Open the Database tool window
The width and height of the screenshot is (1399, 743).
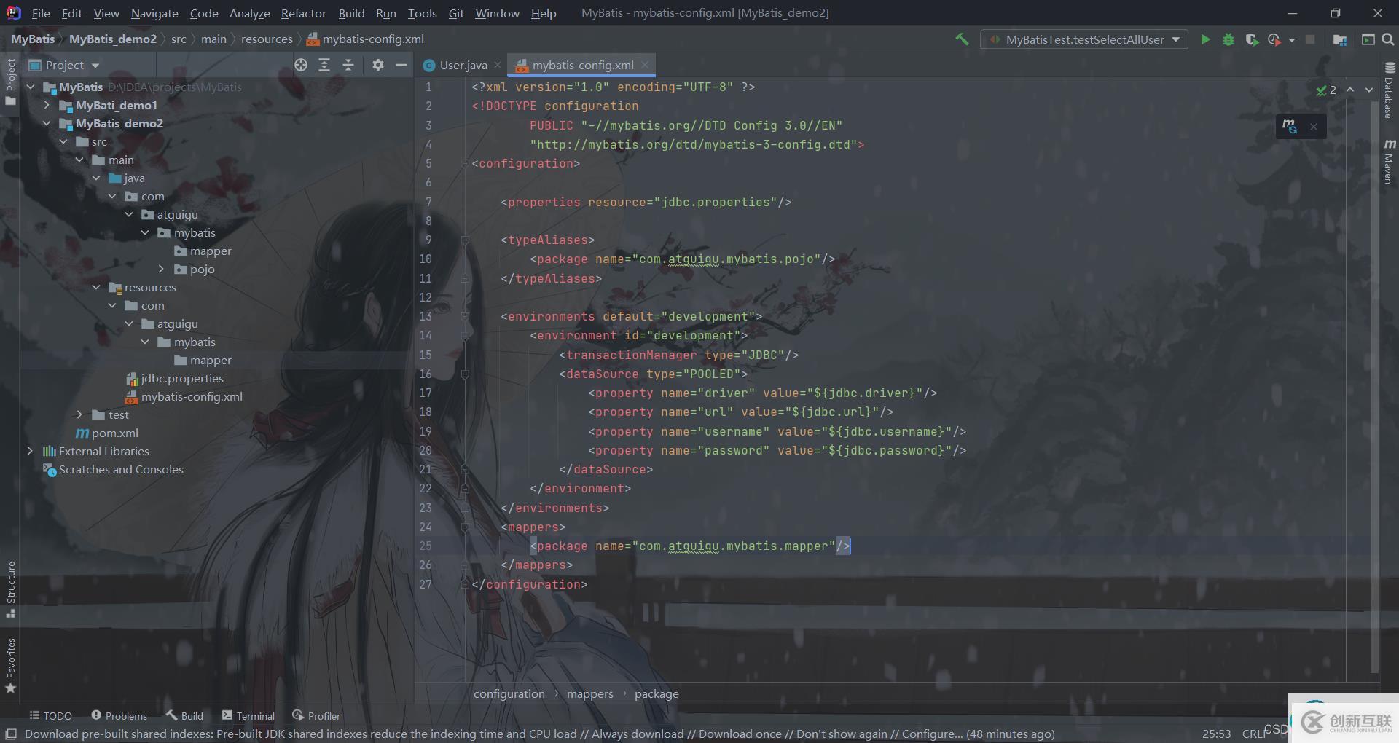click(1390, 90)
